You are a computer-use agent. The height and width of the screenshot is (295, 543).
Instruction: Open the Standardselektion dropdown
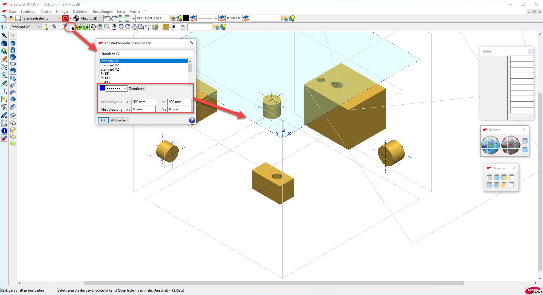click(42, 18)
